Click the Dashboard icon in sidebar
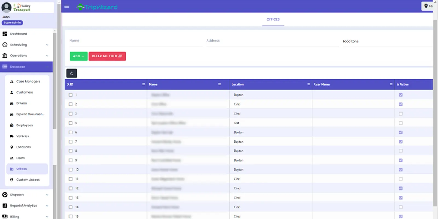Viewport: 438px width, 219px height. click(x=5, y=34)
